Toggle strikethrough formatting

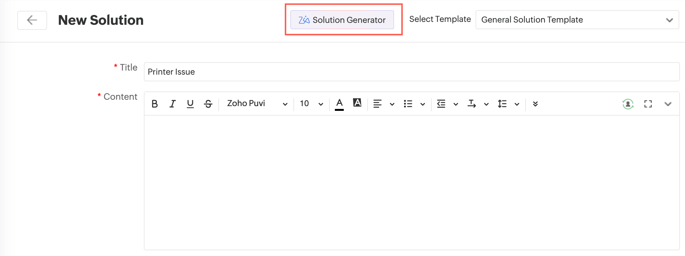[x=208, y=104]
